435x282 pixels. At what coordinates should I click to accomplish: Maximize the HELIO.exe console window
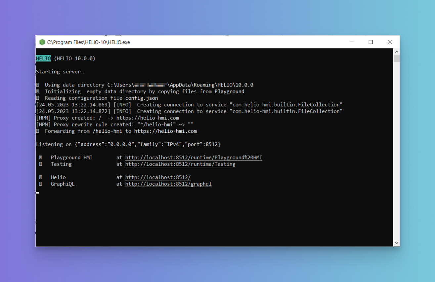pyautogui.click(x=370, y=42)
